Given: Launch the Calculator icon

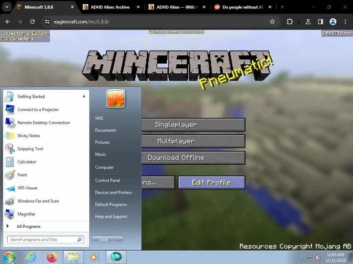Looking at the screenshot, I should (x=9, y=162).
